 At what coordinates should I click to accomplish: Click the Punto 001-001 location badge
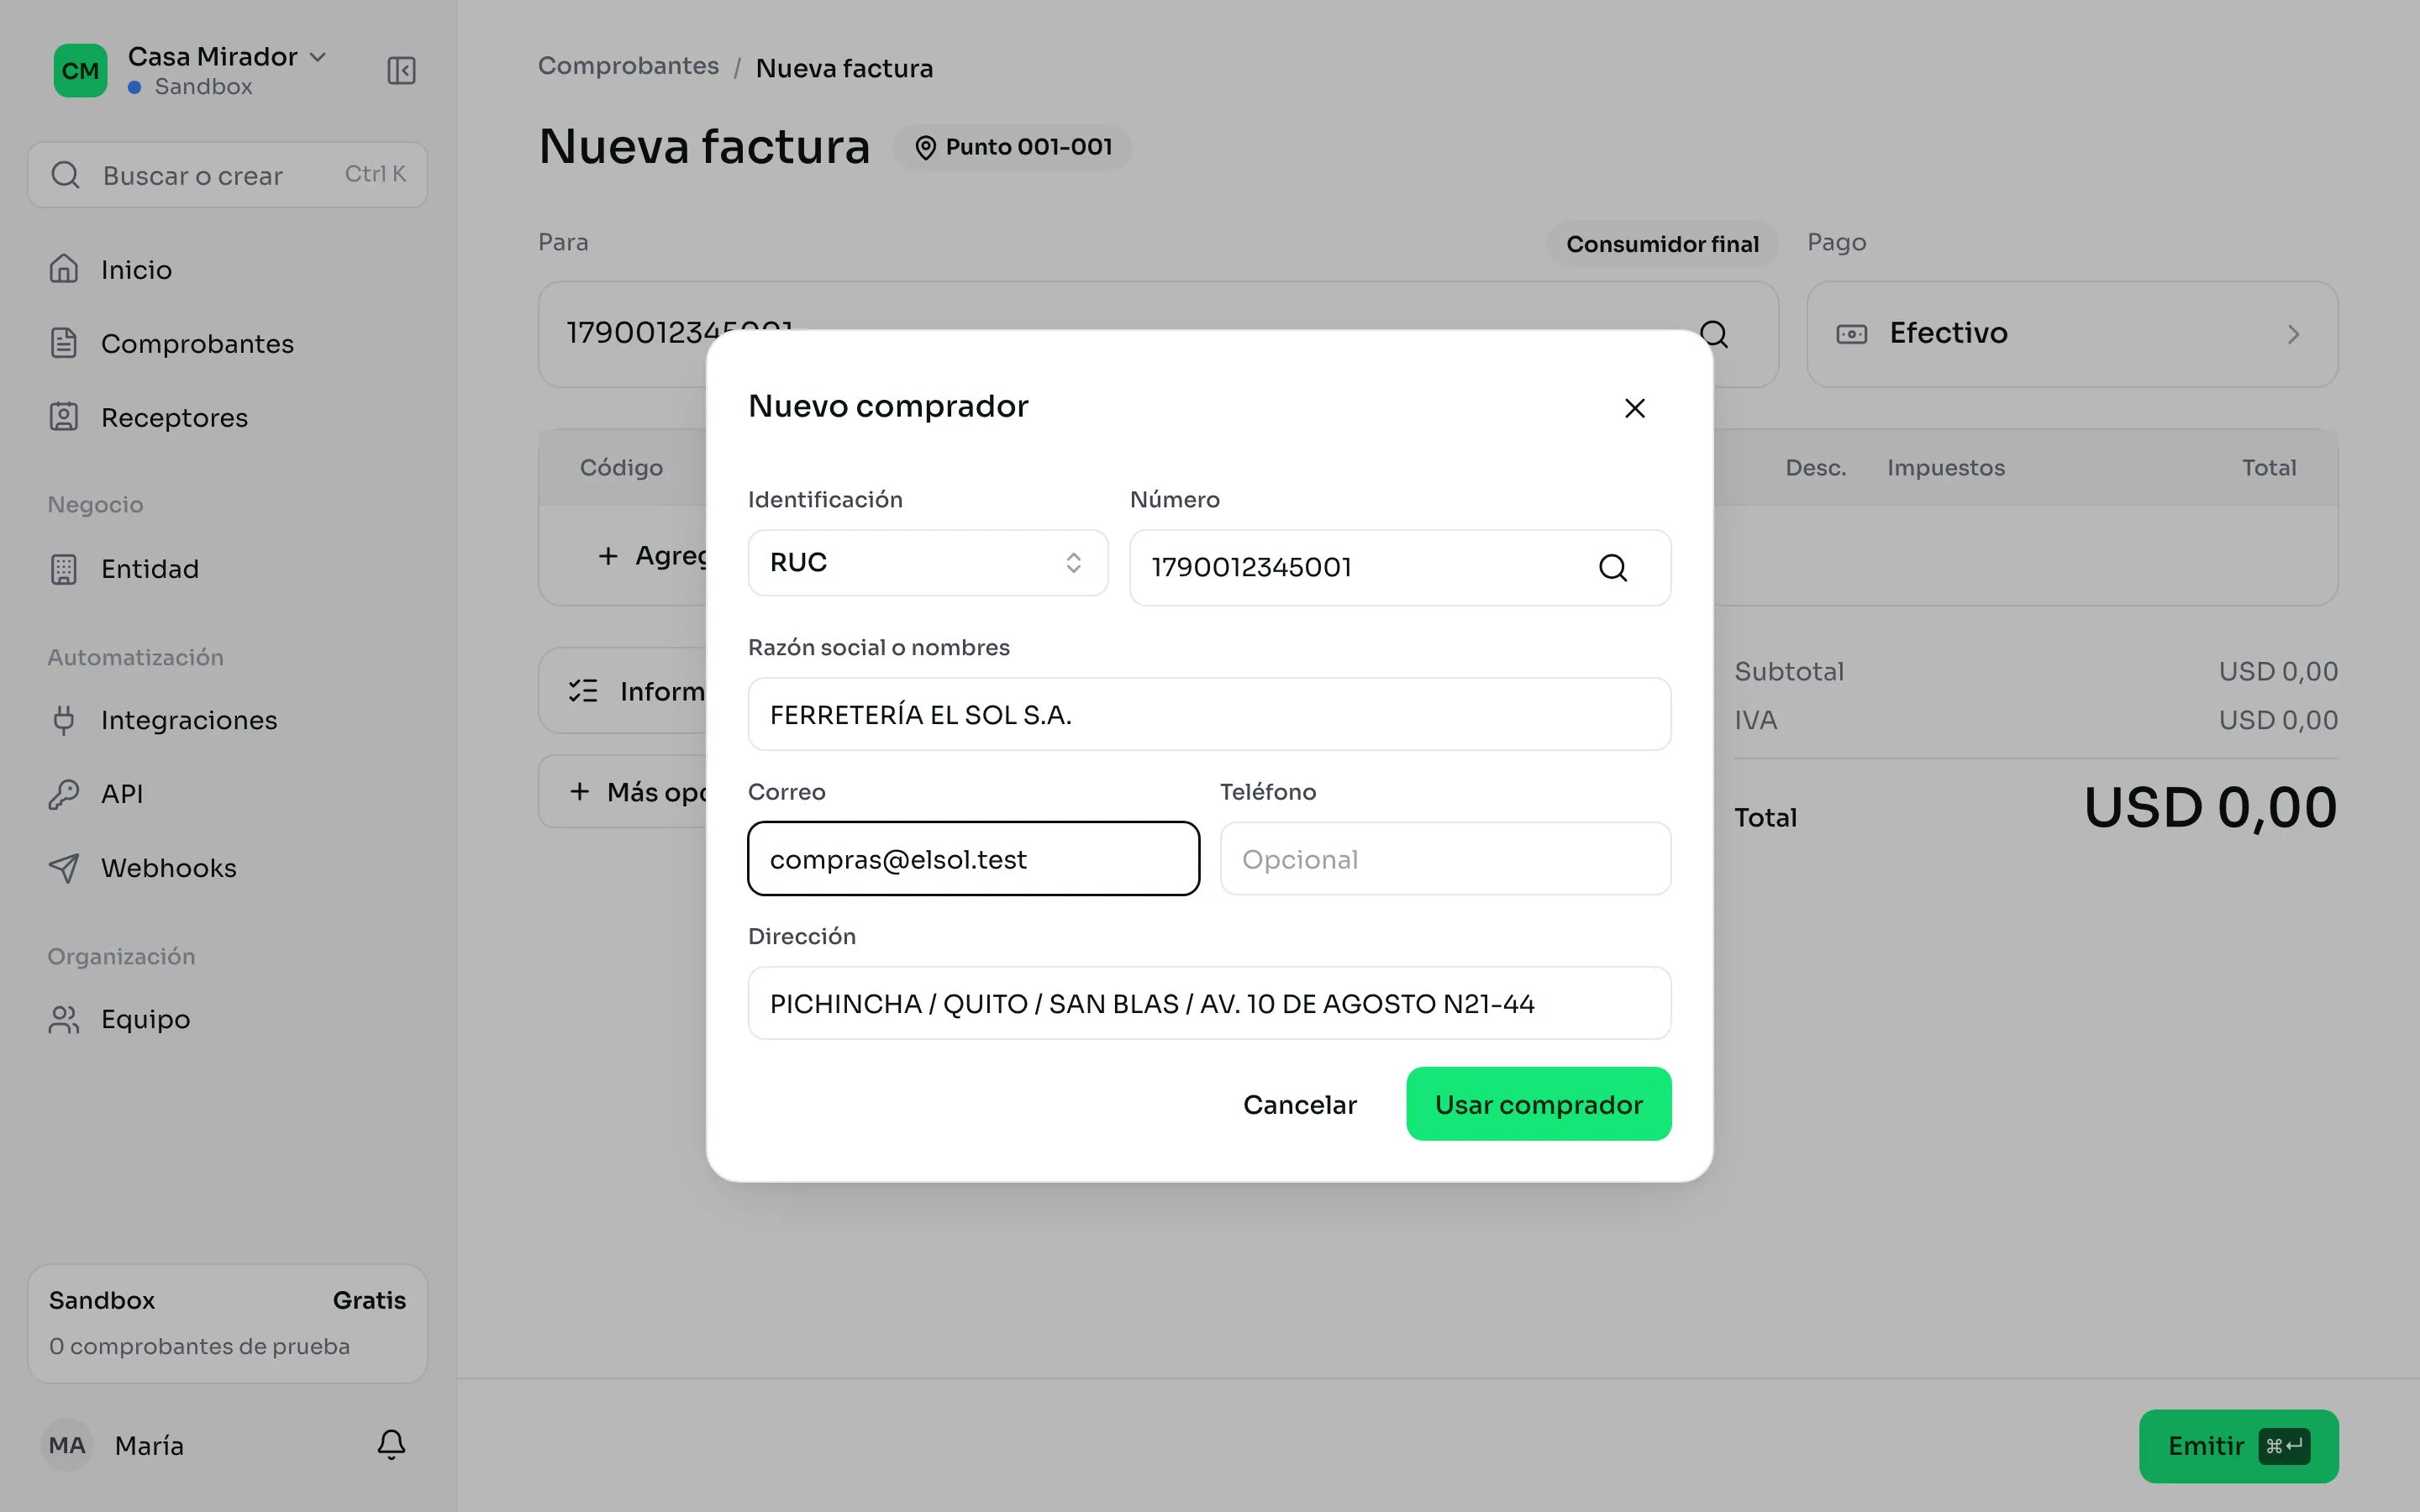1012,147
